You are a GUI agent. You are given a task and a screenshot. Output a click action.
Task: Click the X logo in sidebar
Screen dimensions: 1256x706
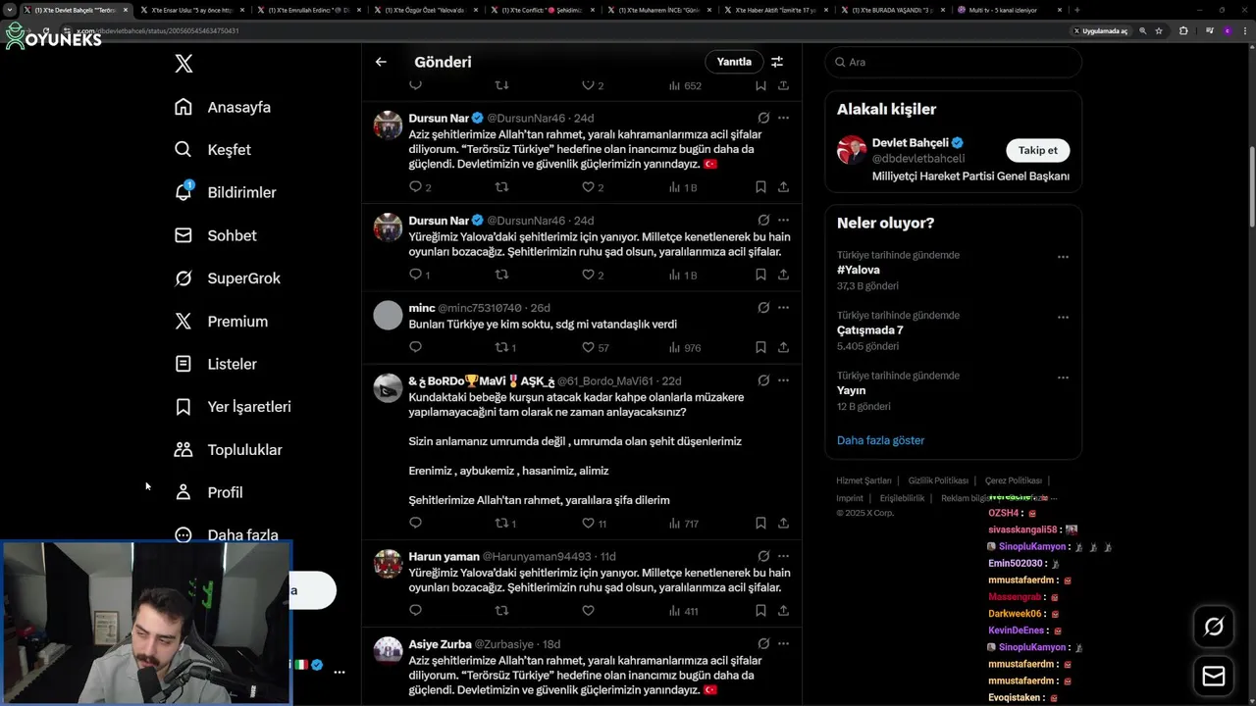coord(183,64)
